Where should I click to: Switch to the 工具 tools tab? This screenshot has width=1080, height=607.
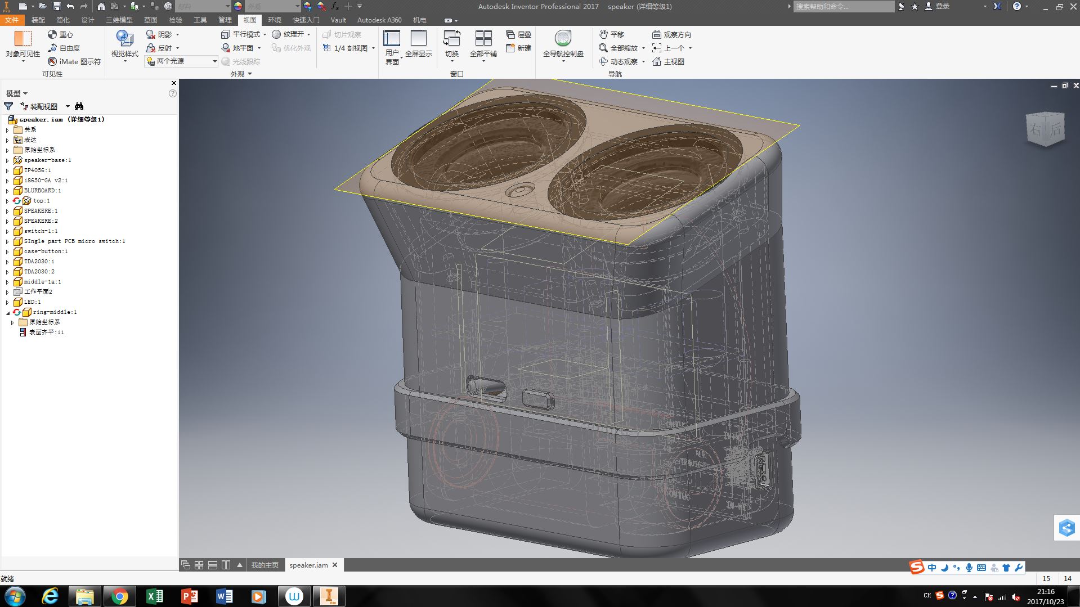(x=200, y=20)
